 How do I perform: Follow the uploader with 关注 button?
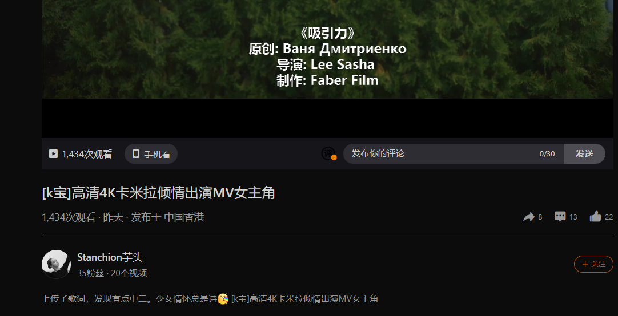593,264
